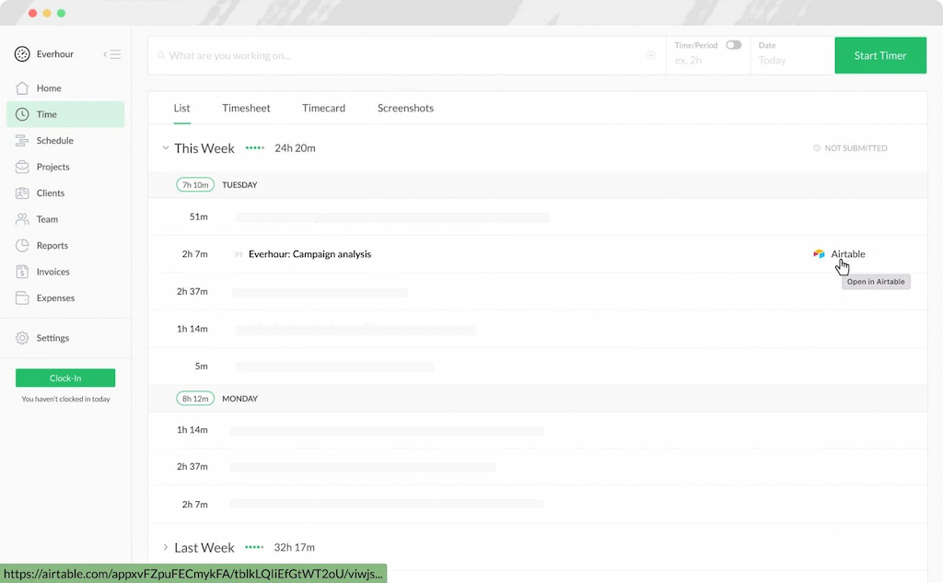Viewport: 943px width, 583px height.
Task: Click the Tuesday 7h 10m total badge
Action: pyautogui.click(x=195, y=185)
